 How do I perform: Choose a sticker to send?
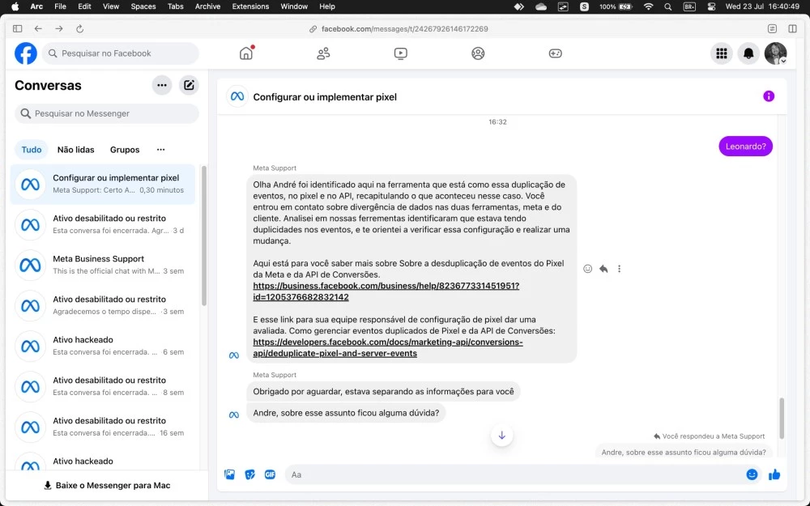point(250,474)
